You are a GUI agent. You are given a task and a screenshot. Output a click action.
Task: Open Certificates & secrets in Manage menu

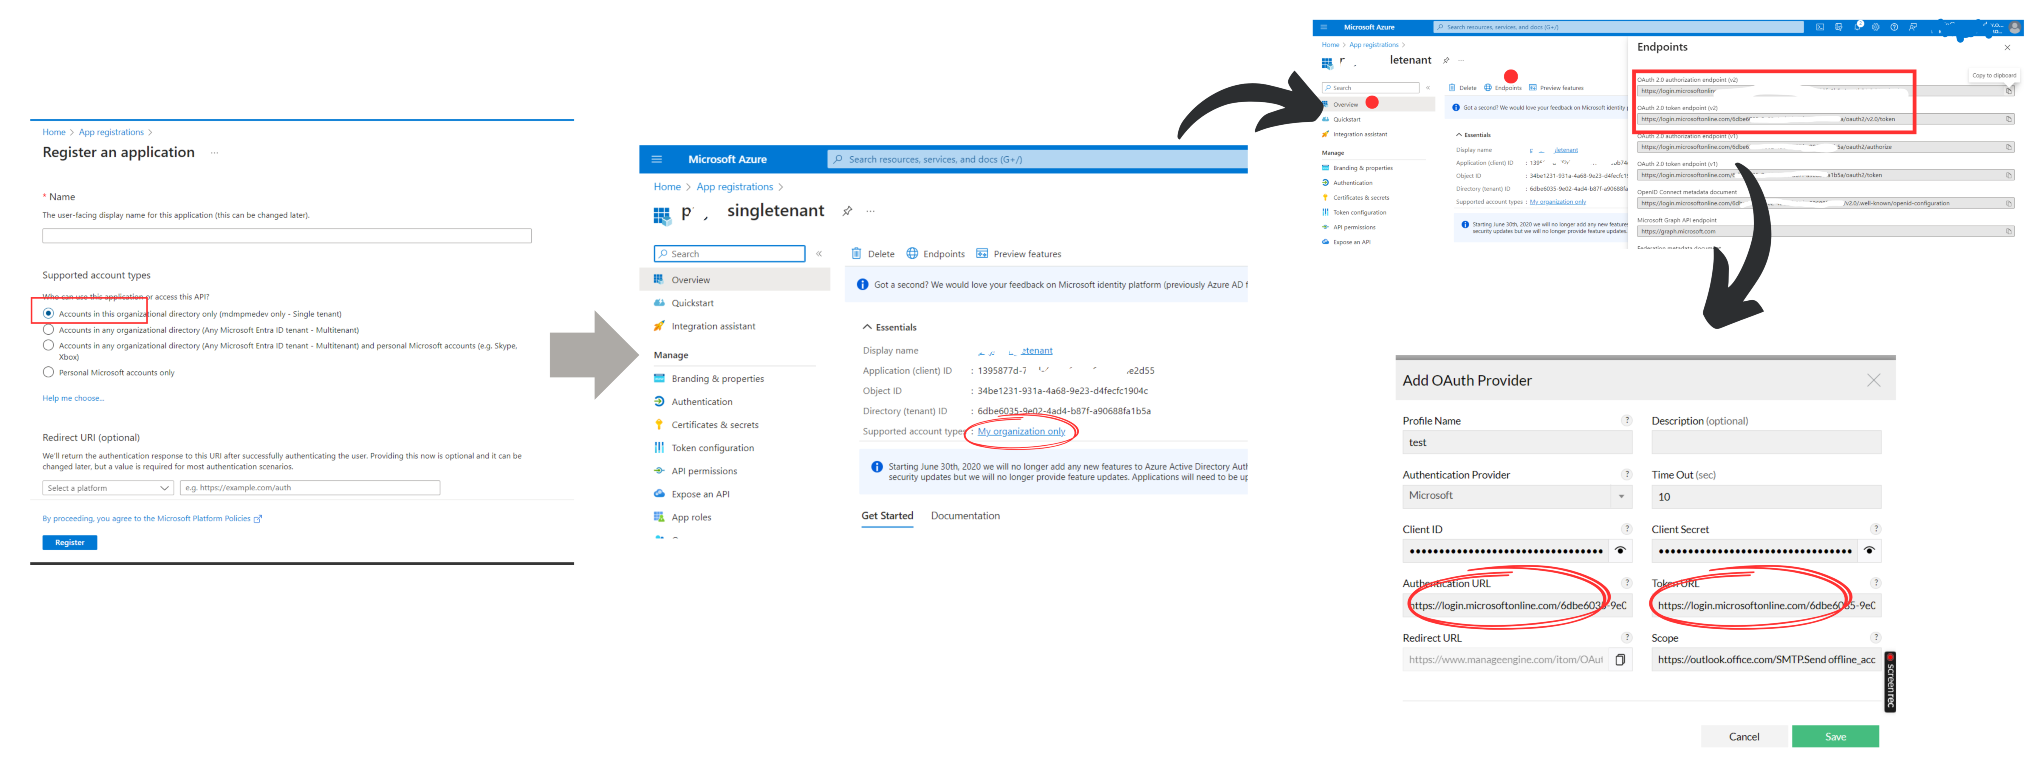pos(714,425)
